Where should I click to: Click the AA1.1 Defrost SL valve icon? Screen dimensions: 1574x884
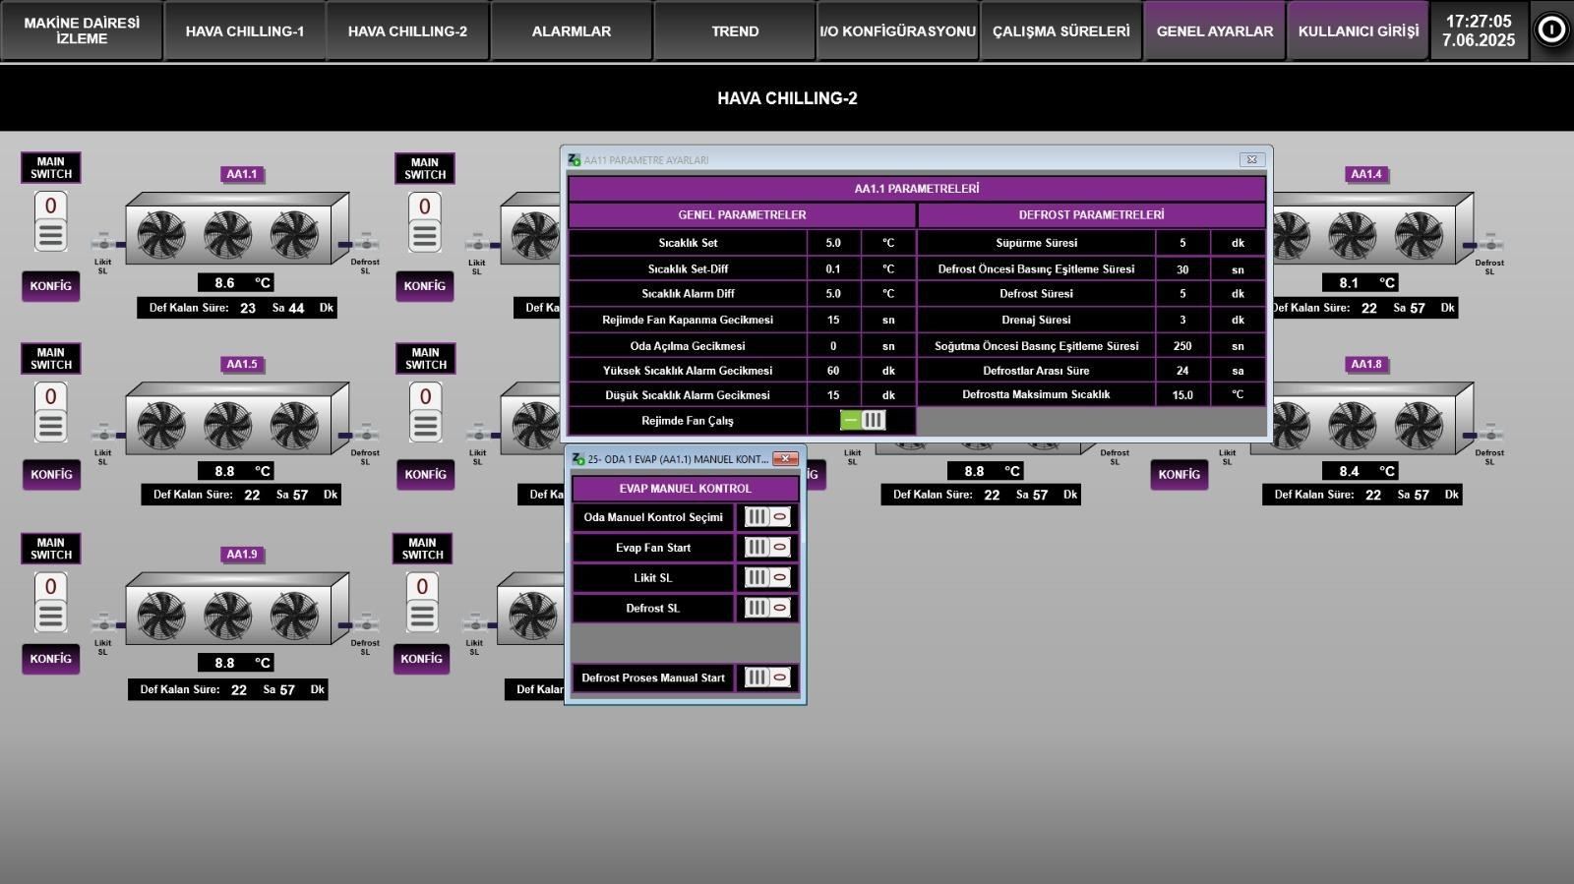(x=365, y=242)
